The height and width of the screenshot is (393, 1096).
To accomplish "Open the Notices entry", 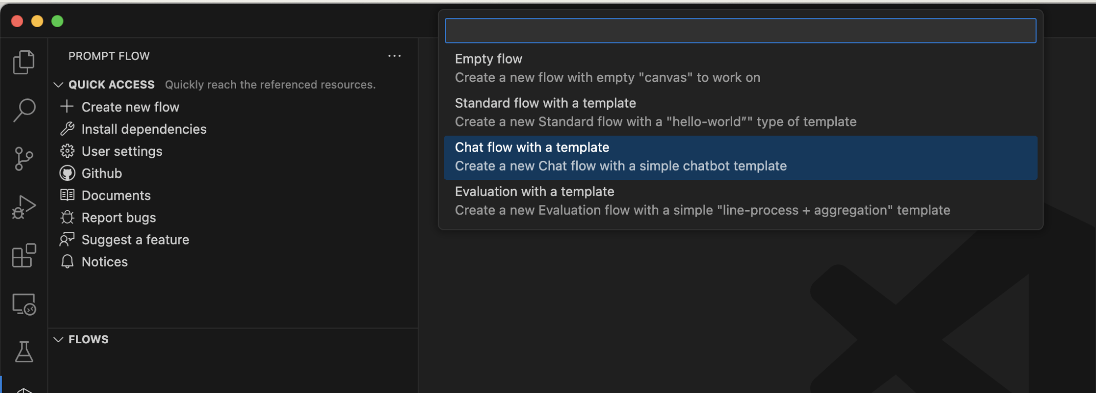I will coord(105,262).
